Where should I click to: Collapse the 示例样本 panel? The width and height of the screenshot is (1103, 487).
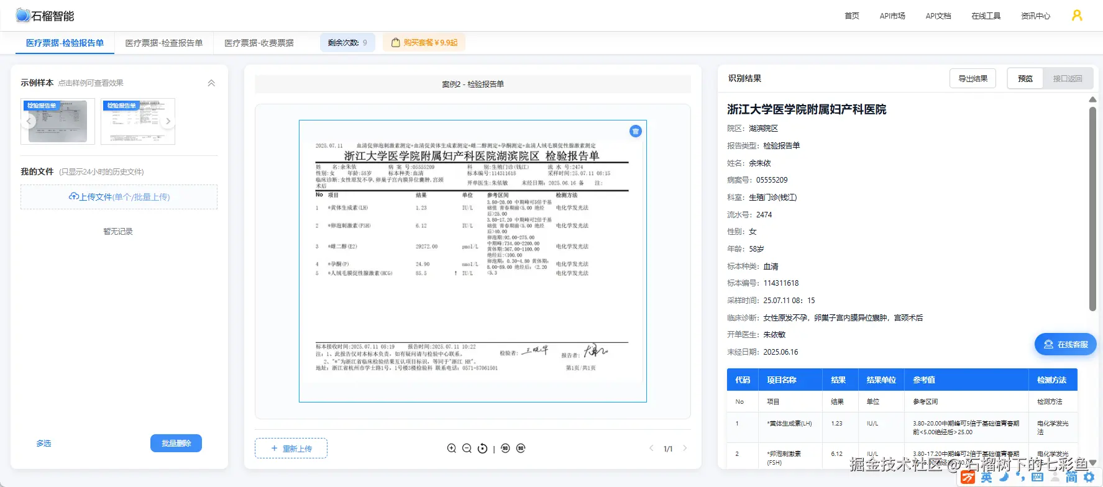[x=211, y=83]
